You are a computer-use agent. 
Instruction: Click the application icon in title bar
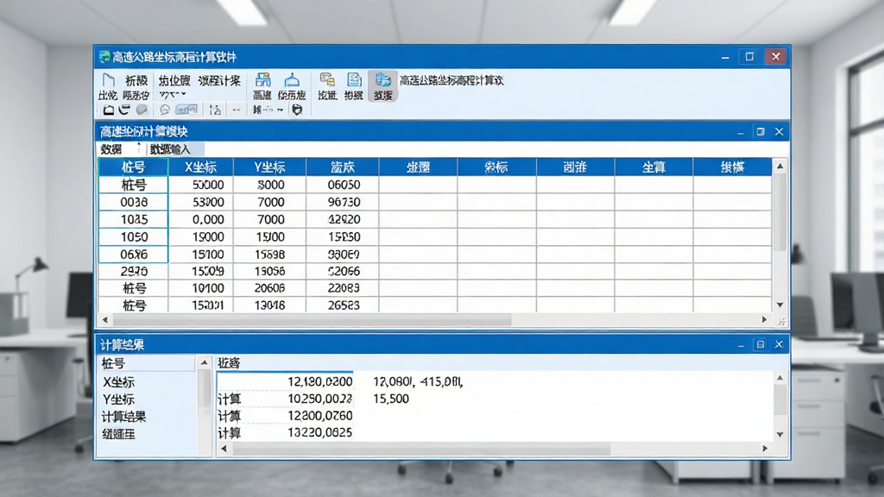tap(104, 57)
